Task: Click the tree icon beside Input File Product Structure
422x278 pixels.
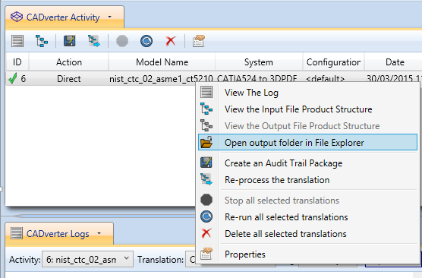Action: coord(206,109)
